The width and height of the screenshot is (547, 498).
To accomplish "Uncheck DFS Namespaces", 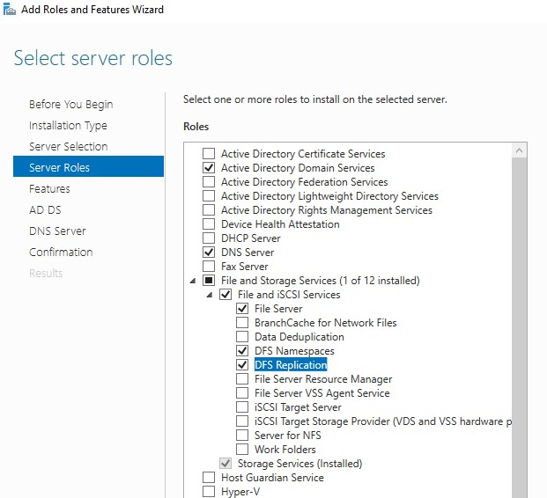I will click(242, 350).
